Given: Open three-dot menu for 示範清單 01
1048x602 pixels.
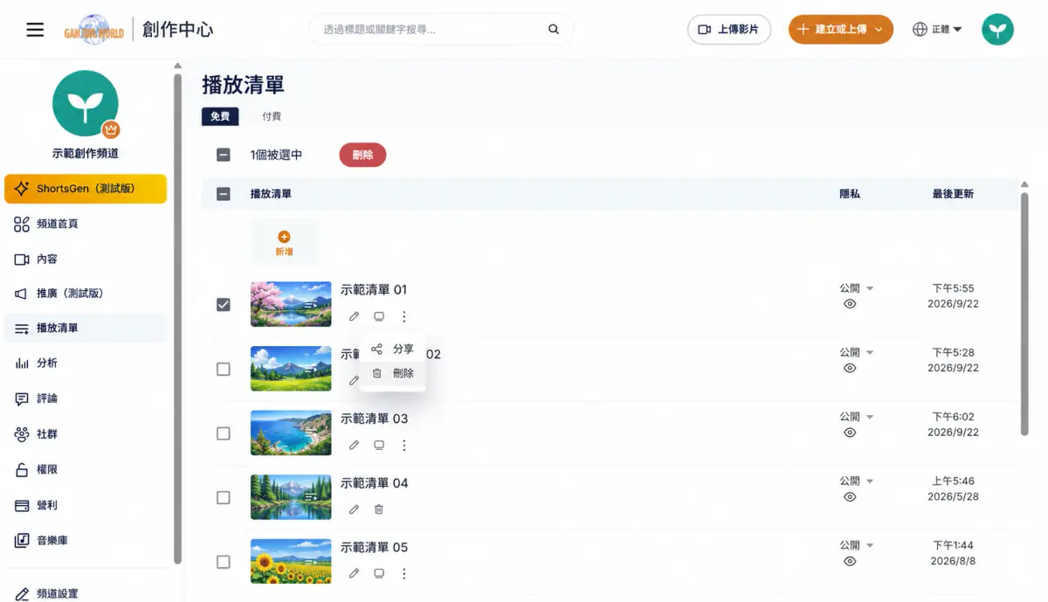Looking at the screenshot, I should pyautogui.click(x=403, y=316).
